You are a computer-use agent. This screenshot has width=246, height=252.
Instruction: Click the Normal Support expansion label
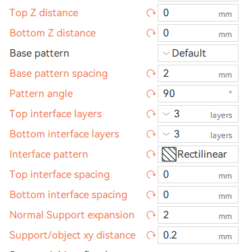click(72, 215)
